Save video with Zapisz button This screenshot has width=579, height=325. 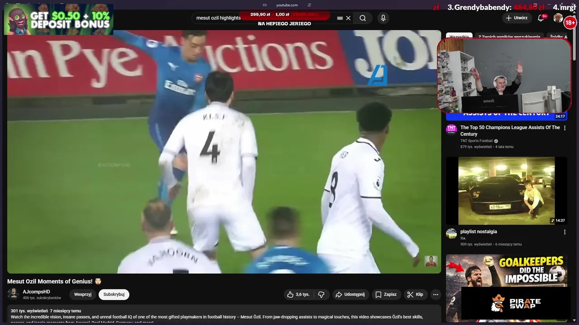click(386, 294)
